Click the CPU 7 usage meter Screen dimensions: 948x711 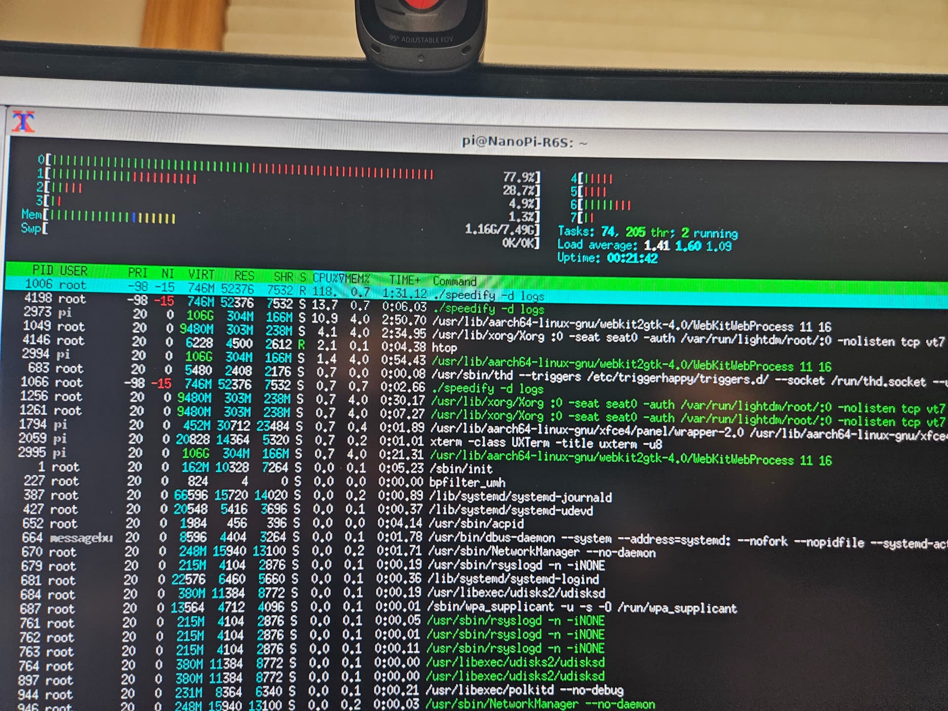coord(582,217)
